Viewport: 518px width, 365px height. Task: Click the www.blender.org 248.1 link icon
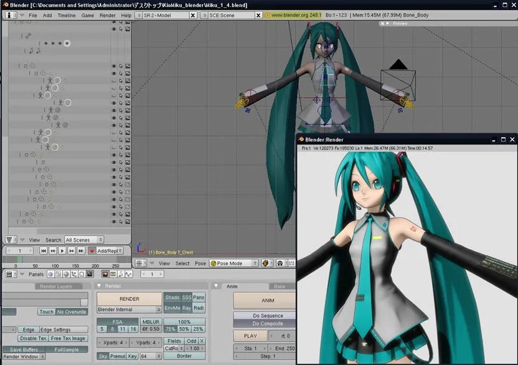click(x=268, y=15)
